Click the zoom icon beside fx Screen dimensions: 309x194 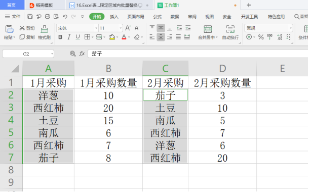[73, 54]
